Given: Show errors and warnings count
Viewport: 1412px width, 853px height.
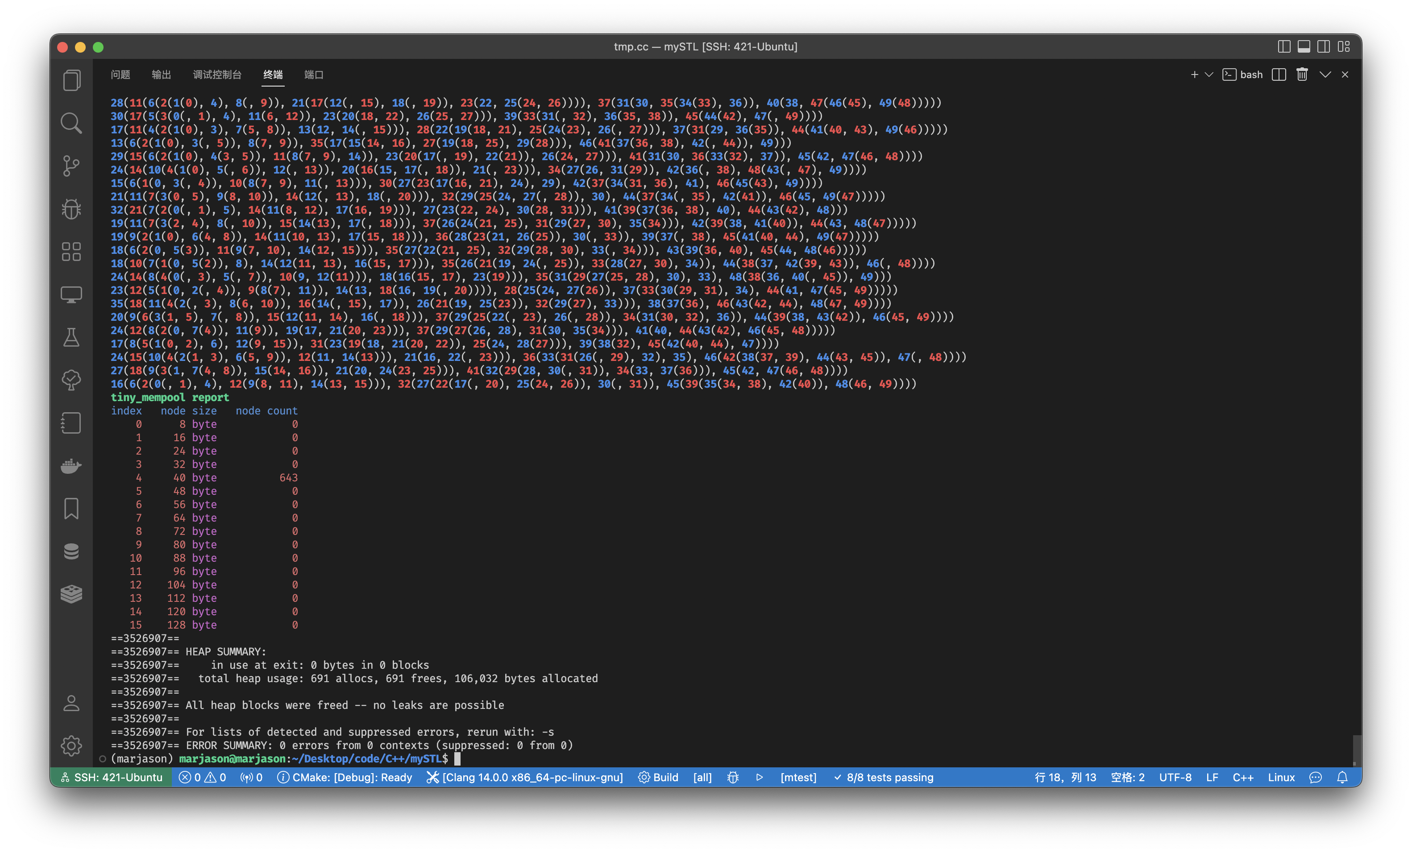Looking at the screenshot, I should pyautogui.click(x=202, y=778).
